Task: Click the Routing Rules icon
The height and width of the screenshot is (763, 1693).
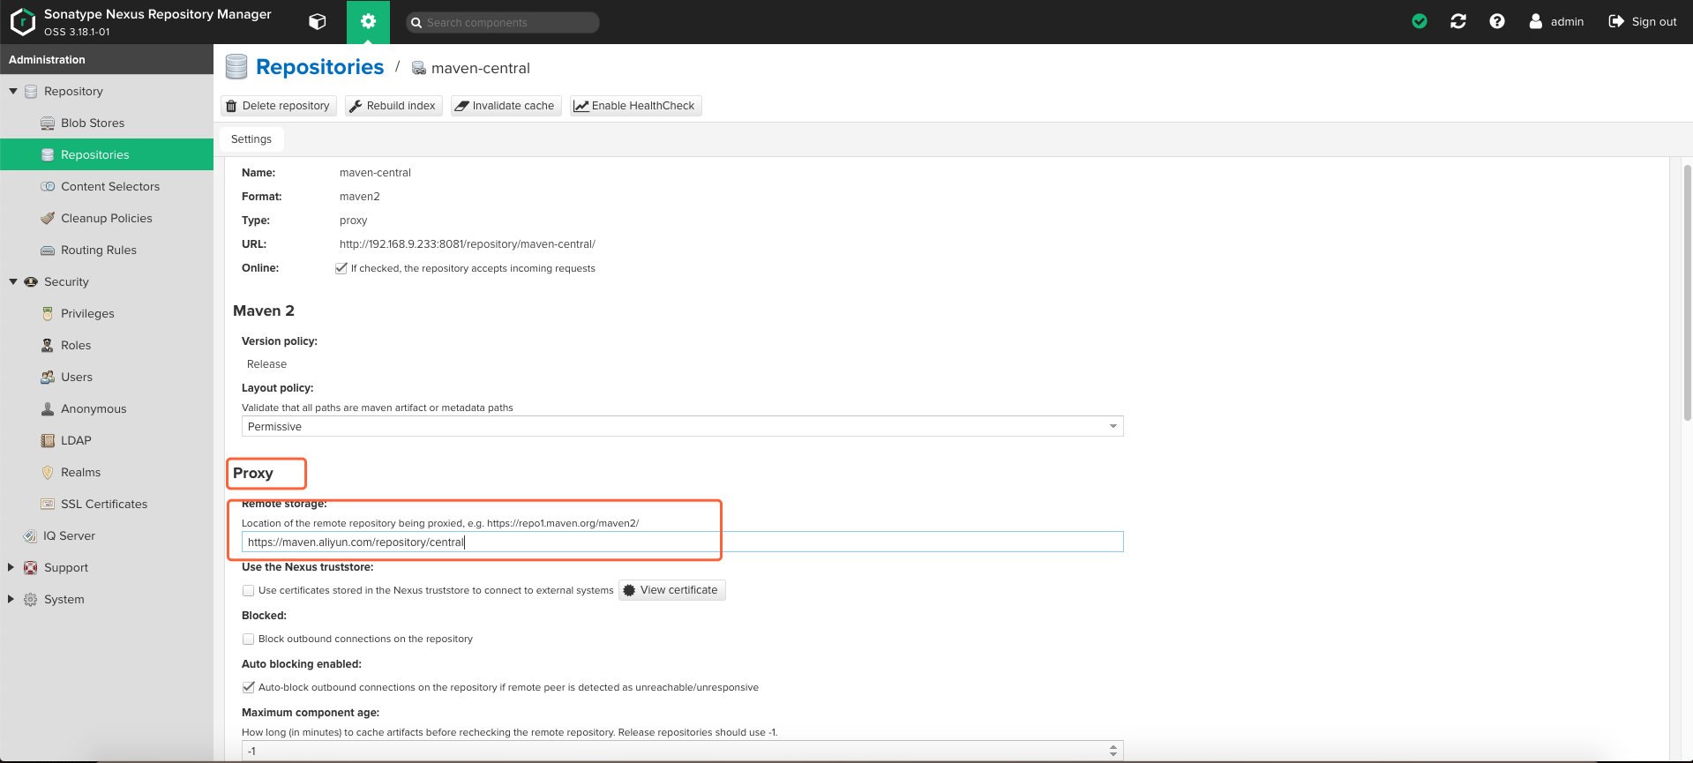Action: [48, 251]
